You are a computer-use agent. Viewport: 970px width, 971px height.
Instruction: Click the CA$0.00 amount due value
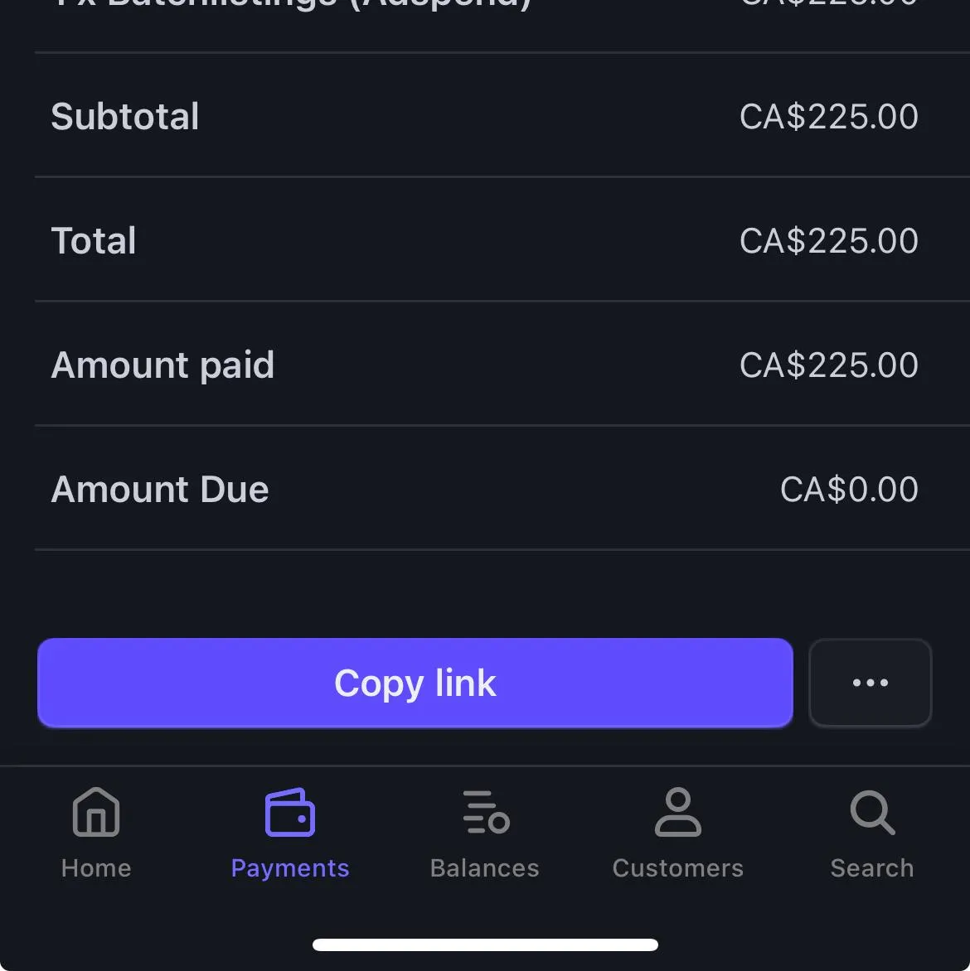[849, 489]
